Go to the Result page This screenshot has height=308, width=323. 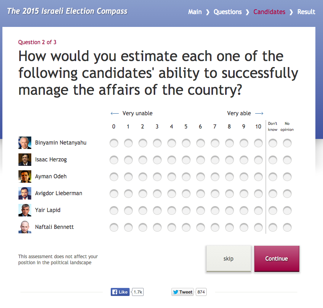[306, 12]
